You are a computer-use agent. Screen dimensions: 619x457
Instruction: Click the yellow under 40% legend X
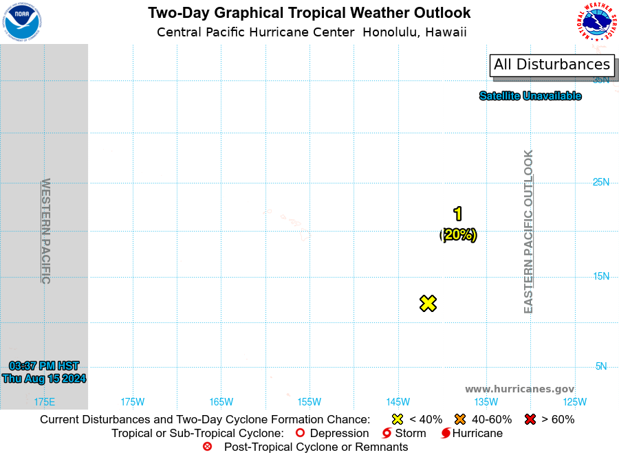coord(398,419)
